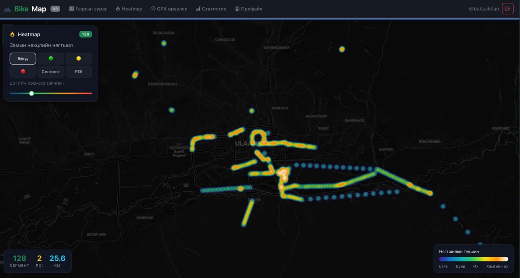
Task: Click the flame icon in Heatmap panel header
Action: point(12,34)
